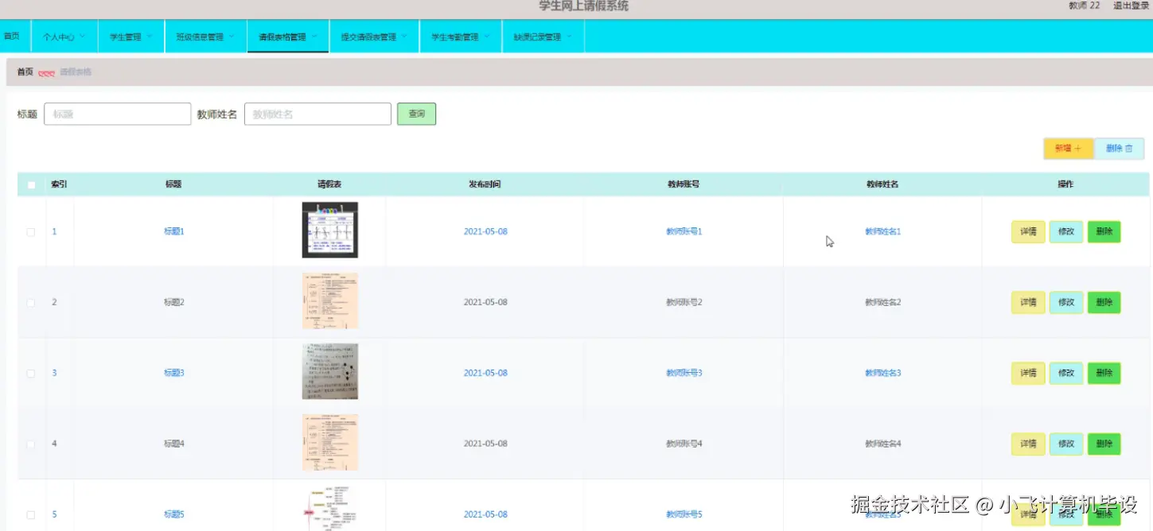Open the 首页 menu item in navigation bar
The height and width of the screenshot is (531, 1153).
11,37
